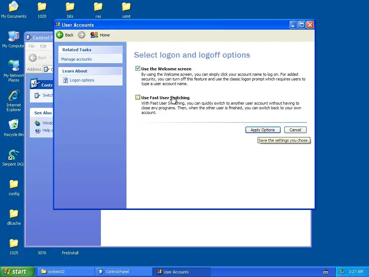The image size is (369, 277).
Task: Click User Accounts title bar icon
Action: point(58,25)
